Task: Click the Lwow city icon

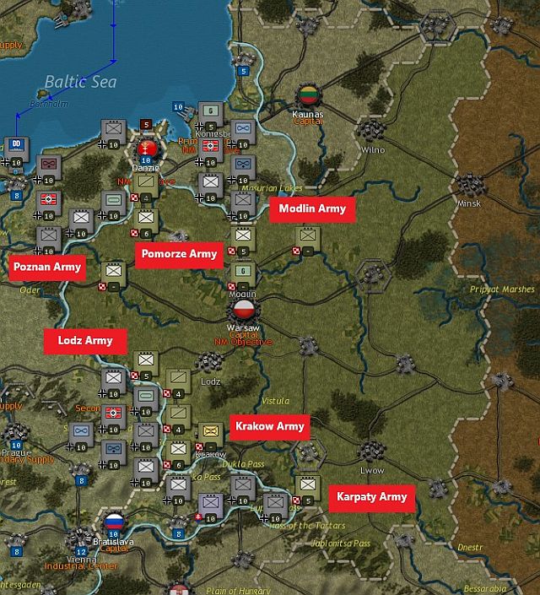Action: [371, 451]
